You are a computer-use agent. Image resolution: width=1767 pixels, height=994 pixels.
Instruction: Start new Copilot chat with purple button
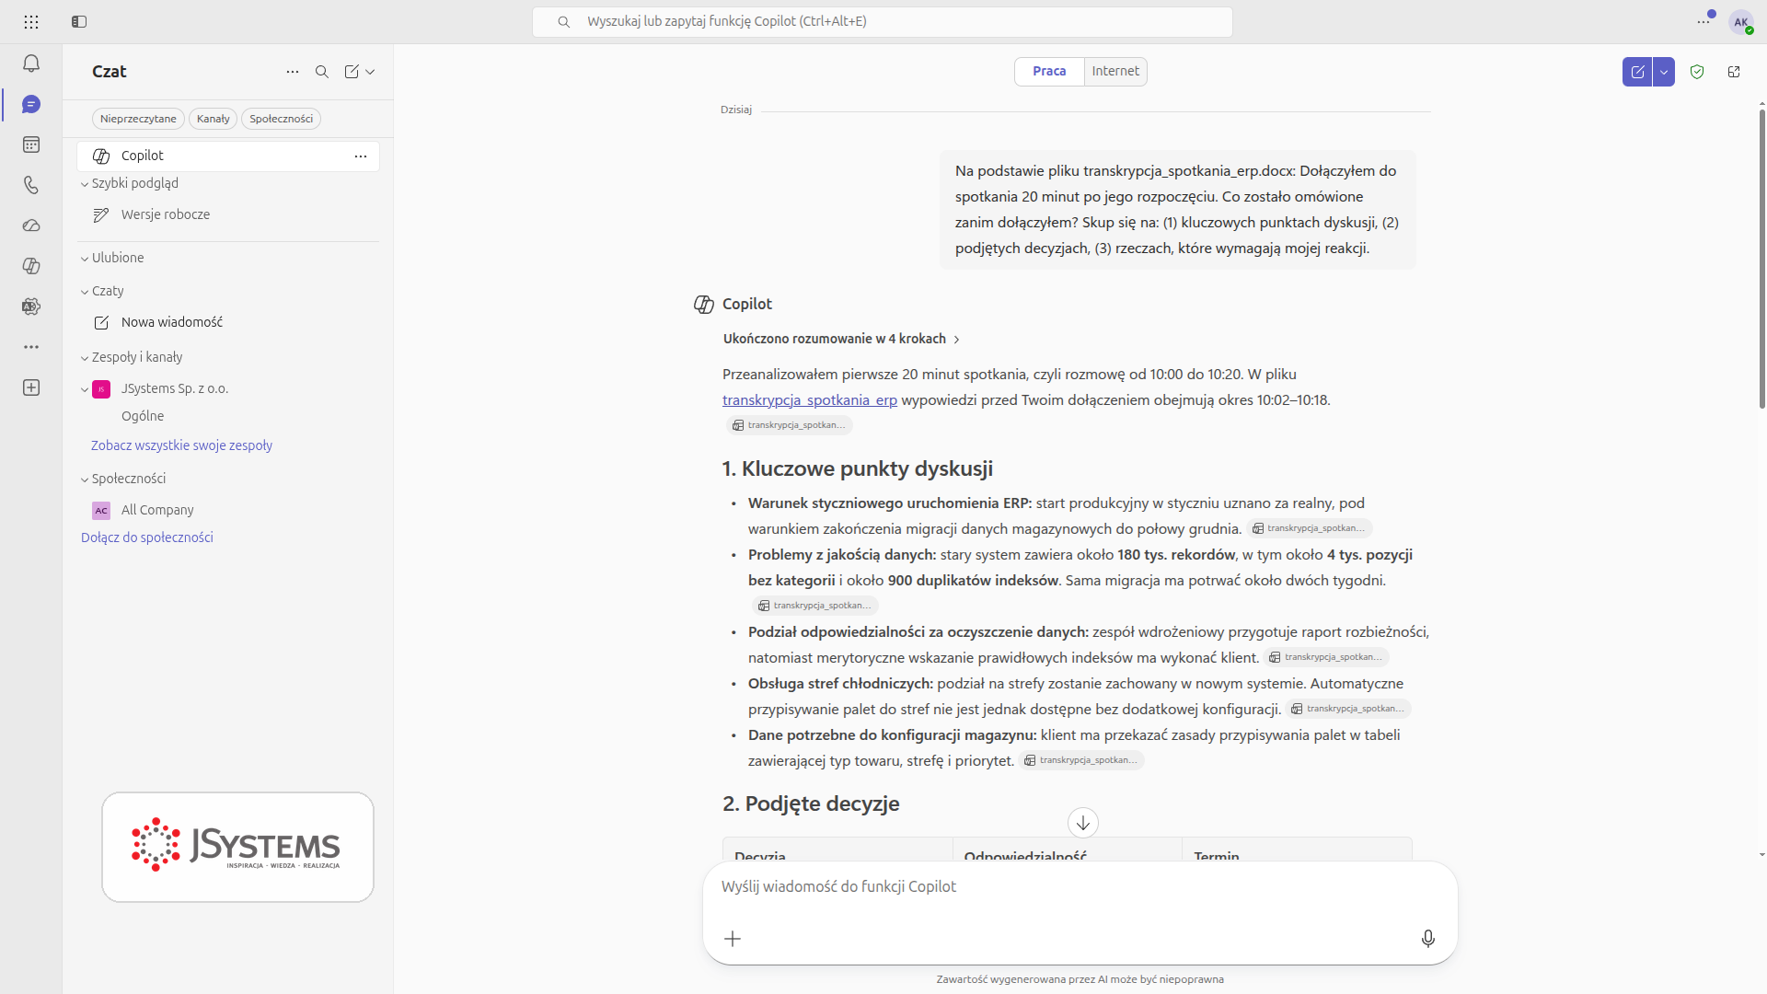tap(1637, 72)
